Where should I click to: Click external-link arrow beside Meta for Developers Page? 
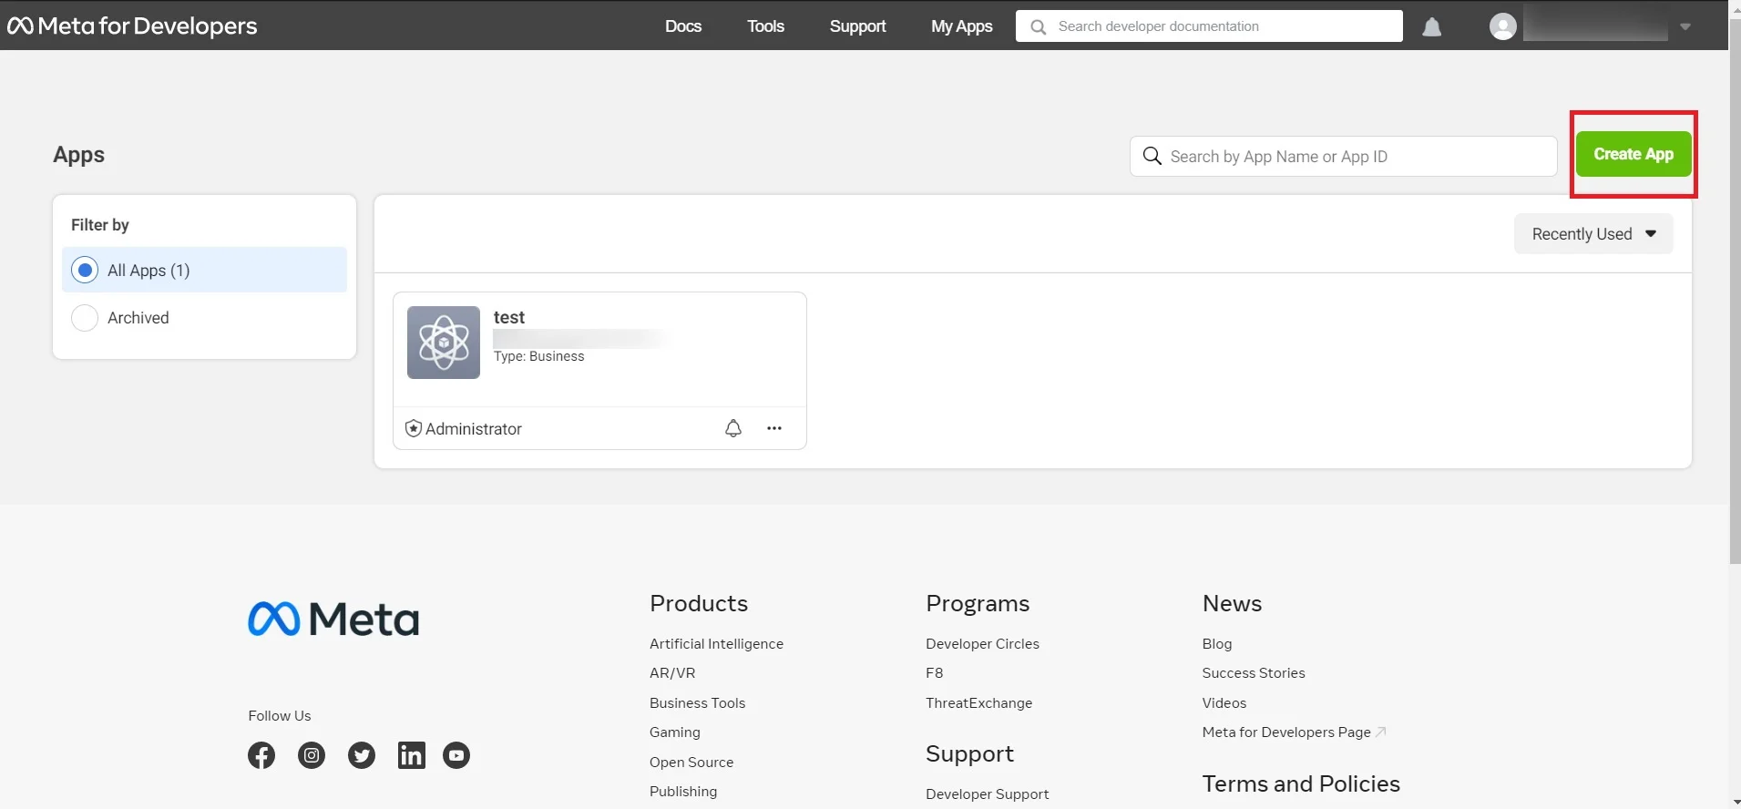click(x=1381, y=732)
